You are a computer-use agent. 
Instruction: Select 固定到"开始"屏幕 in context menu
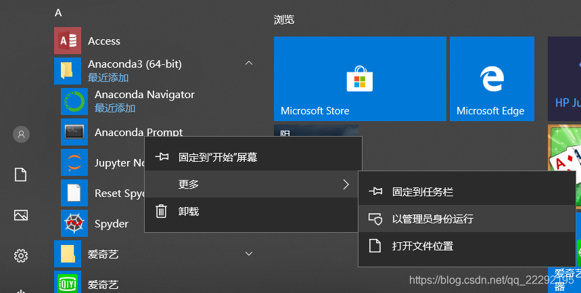(253, 157)
